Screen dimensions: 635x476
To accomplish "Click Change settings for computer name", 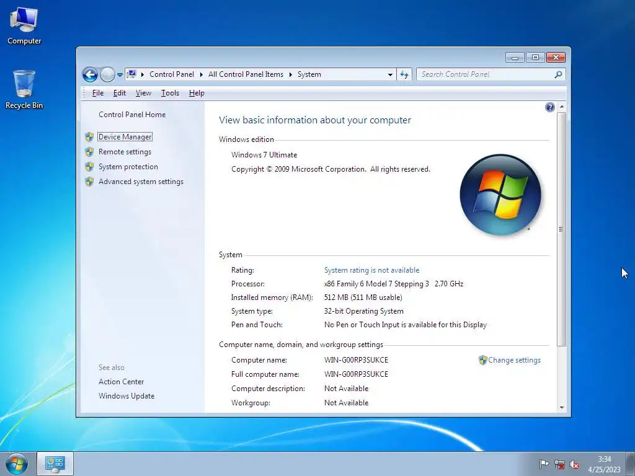I will click(x=514, y=360).
